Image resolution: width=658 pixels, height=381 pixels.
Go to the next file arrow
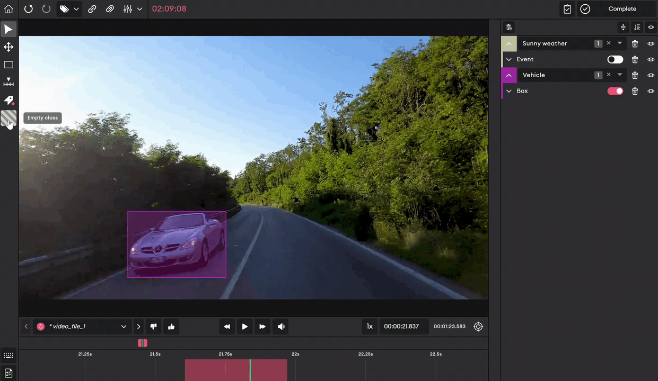point(138,326)
